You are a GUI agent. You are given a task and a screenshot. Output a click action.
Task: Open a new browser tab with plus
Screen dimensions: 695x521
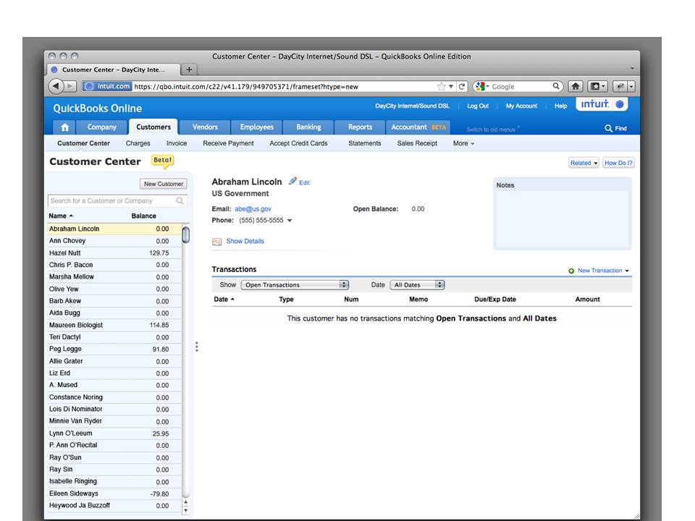click(189, 69)
